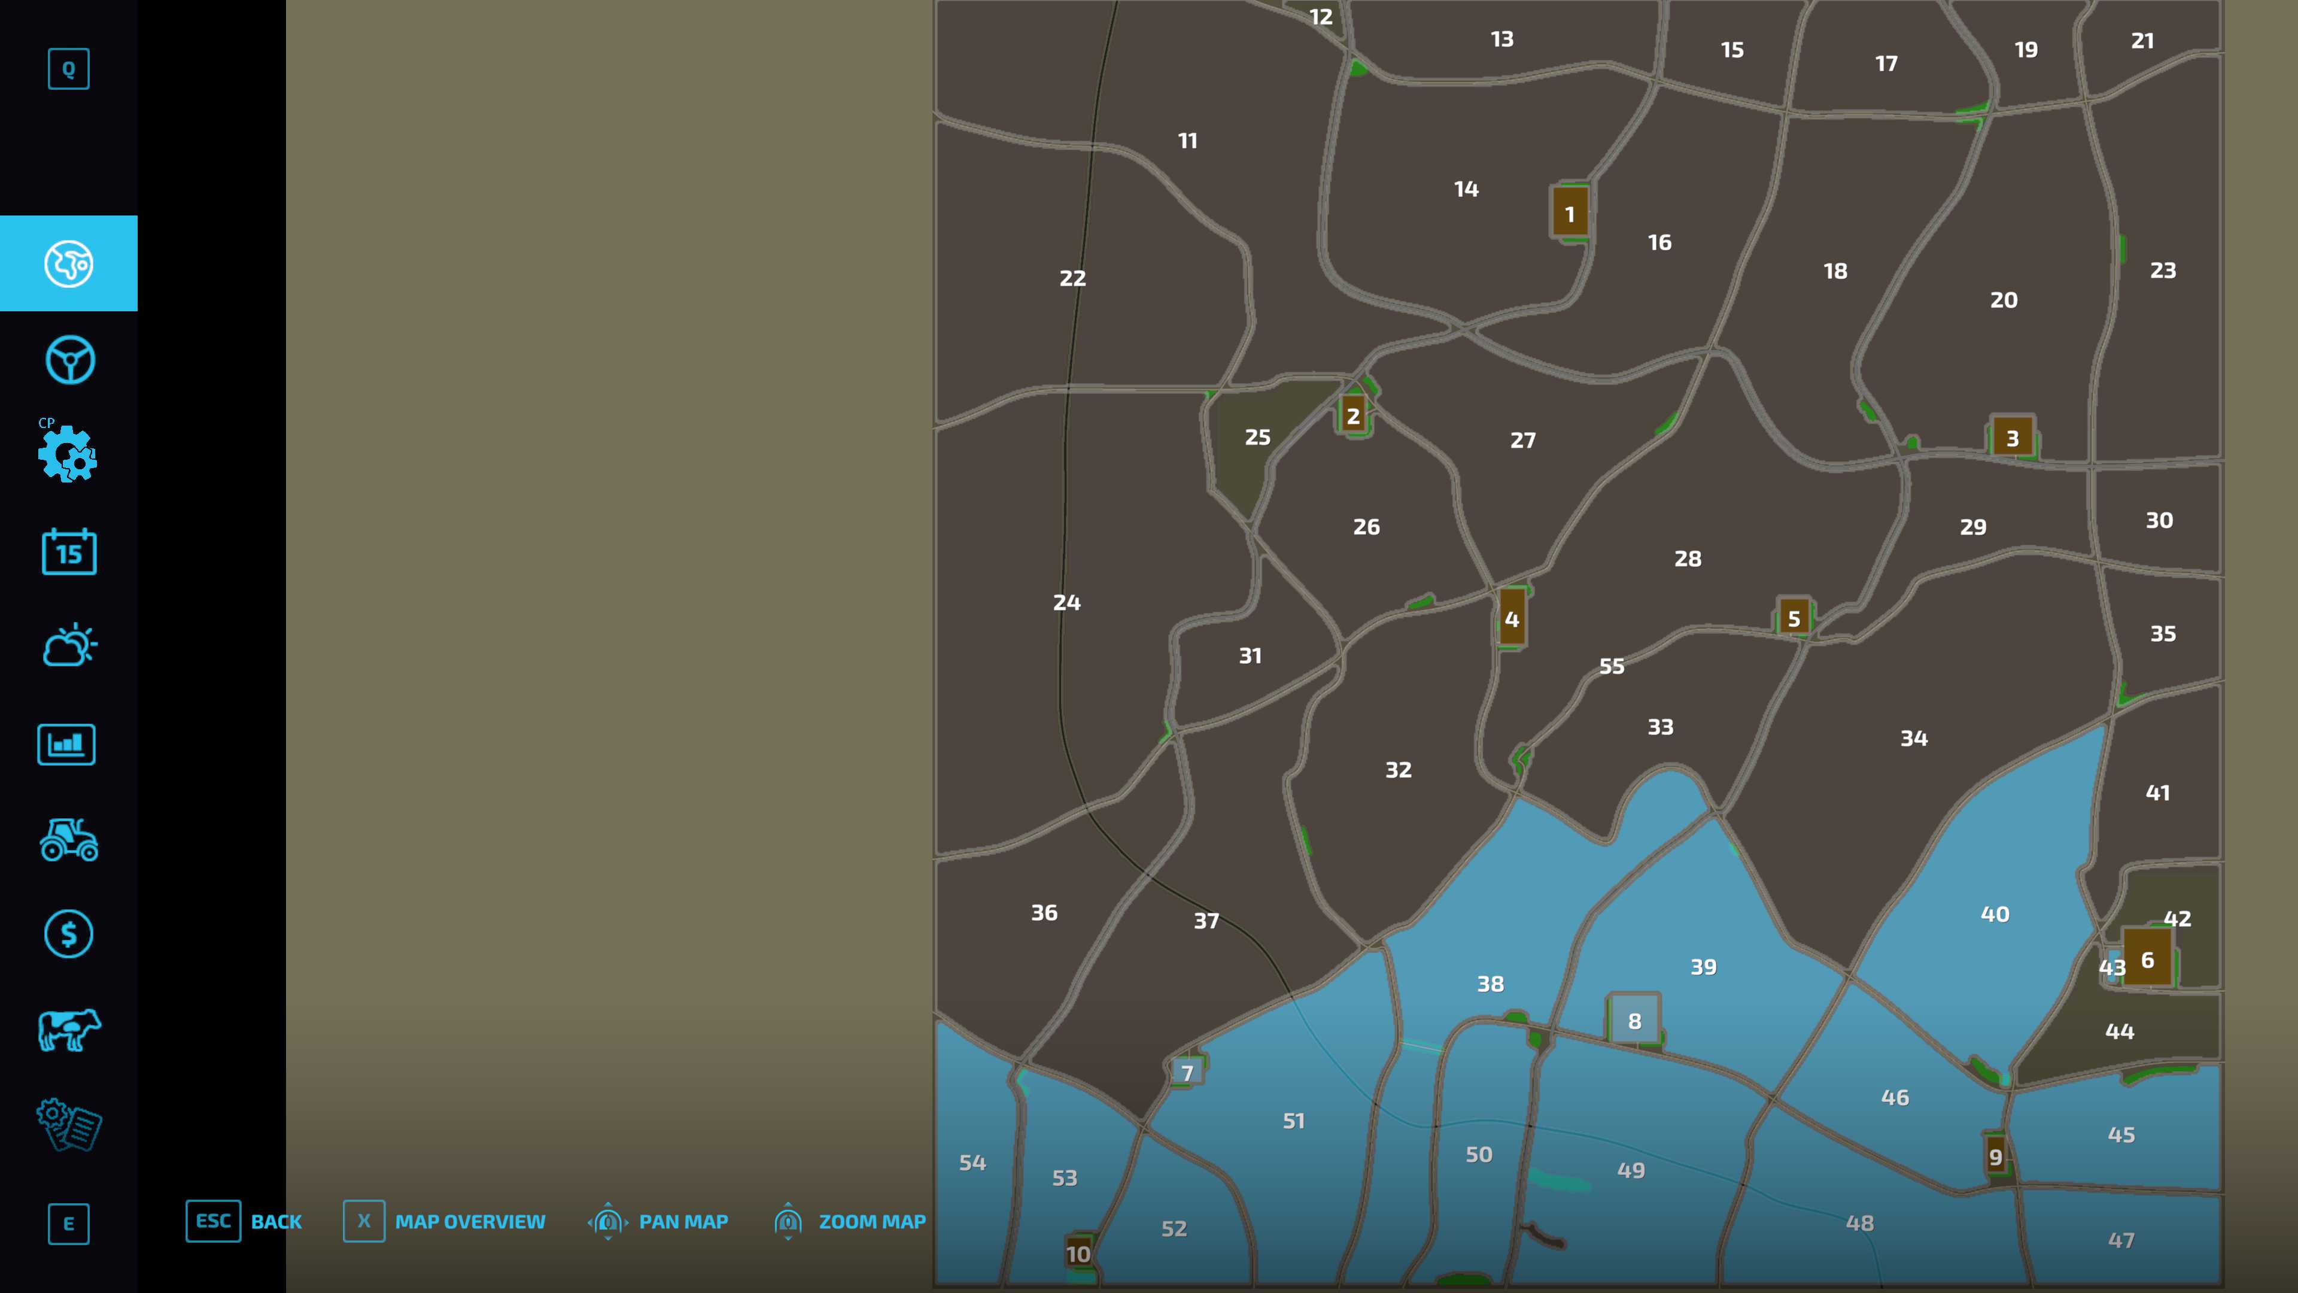Viewport: 2298px width, 1293px height.
Task: Click field number 32 on the map
Action: click(x=1398, y=769)
